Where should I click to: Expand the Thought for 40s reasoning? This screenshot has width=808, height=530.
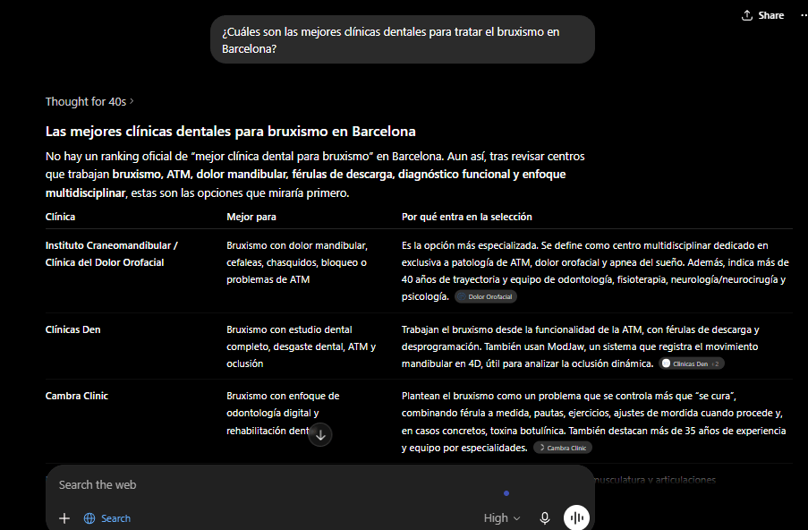(89, 101)
